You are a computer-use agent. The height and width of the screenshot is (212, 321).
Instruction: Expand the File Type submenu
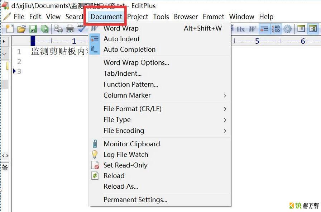tap(160, 119)
